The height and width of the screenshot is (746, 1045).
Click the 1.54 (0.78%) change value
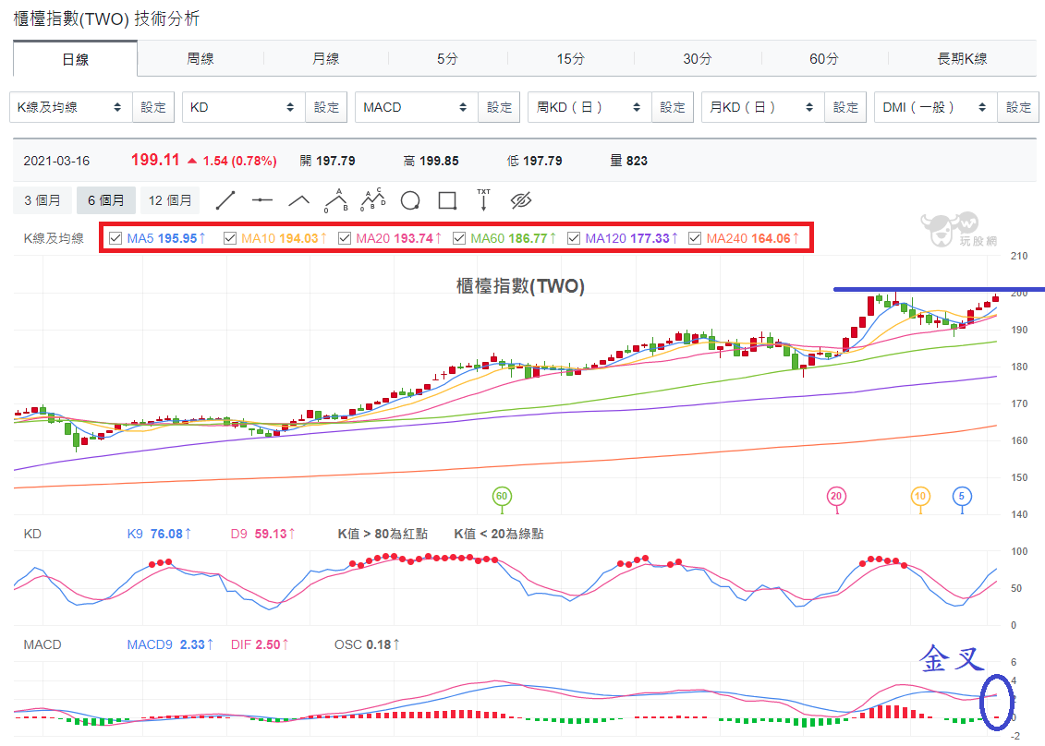click(x=239, y=162)
